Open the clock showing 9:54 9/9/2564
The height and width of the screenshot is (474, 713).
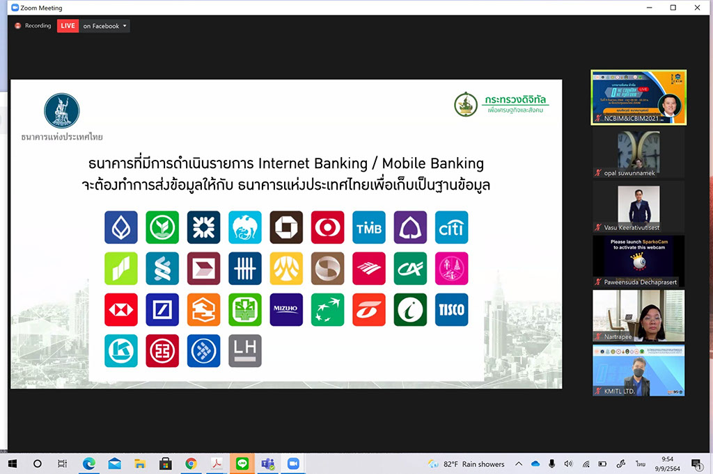[668, 464]
